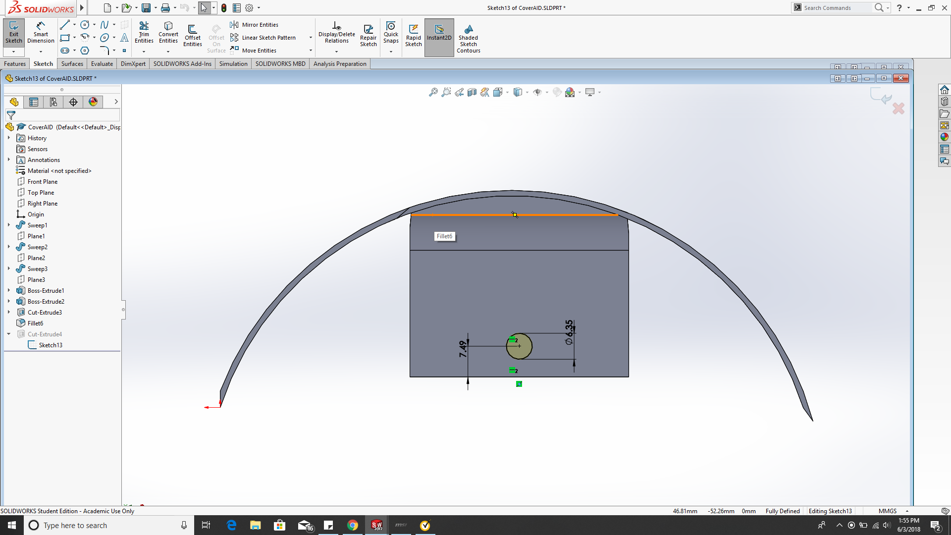The image size is (951, 535).
Task: Click the Quick Snaps tool
Action: tap(391, 34)
